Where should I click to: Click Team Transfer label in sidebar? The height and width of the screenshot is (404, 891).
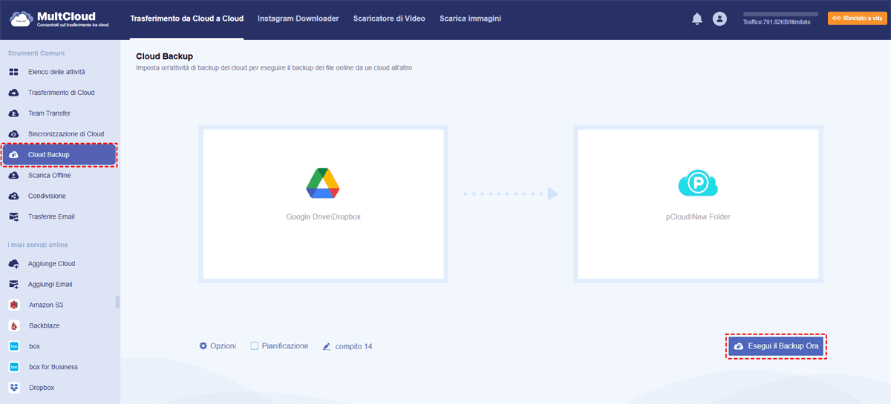click(49, 113)
